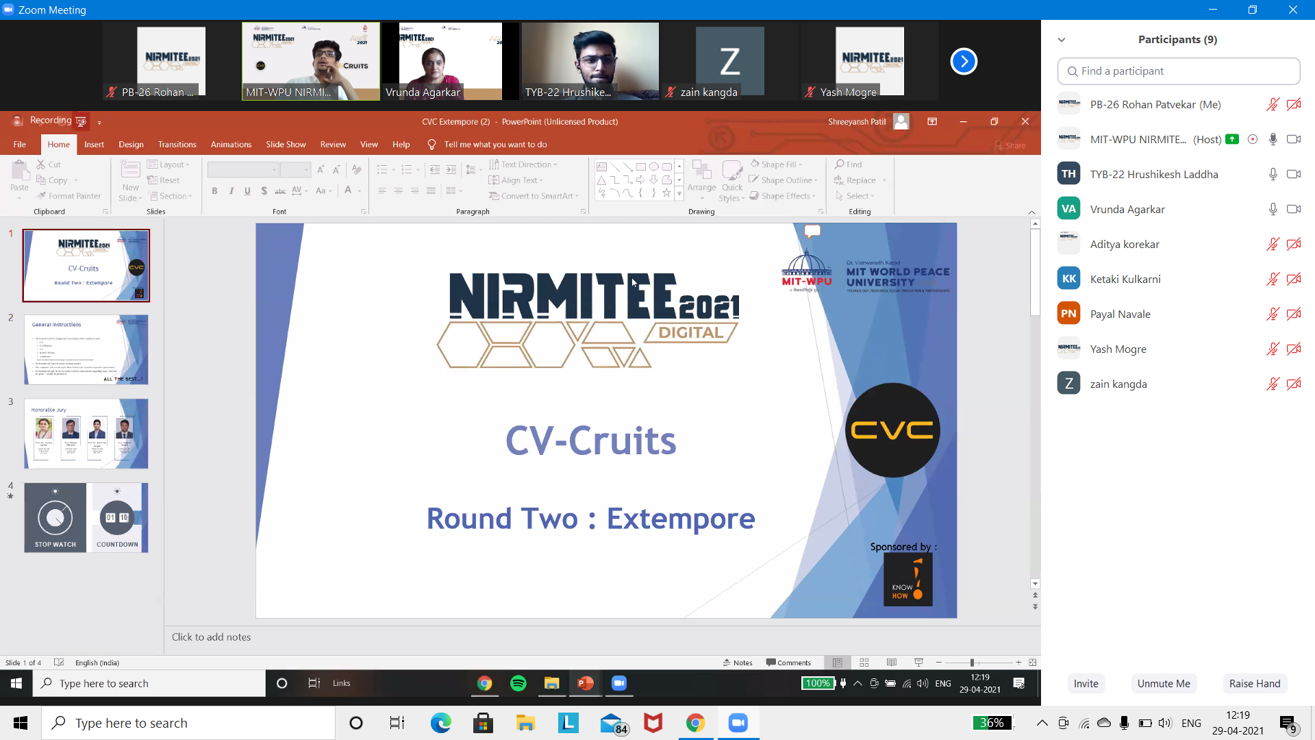Open Select dropdown in Editing group
The width and height of the screenshot is (1315, 740).
click(x=855, y=196)
